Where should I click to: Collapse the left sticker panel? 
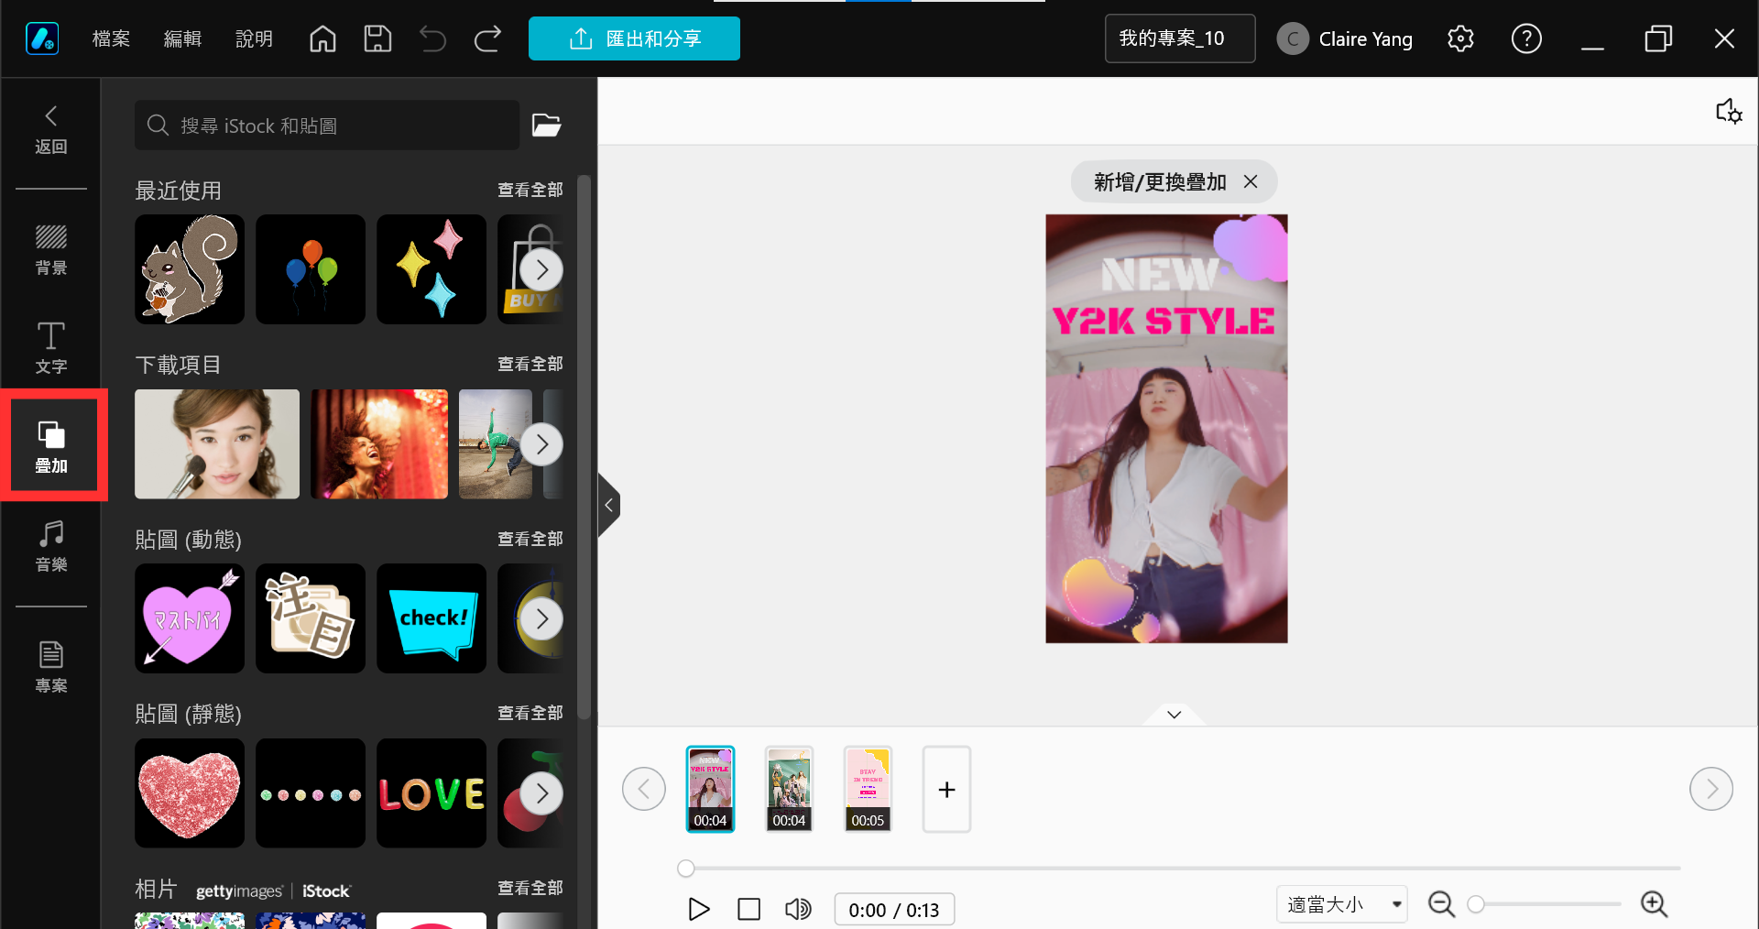point(608,505)
